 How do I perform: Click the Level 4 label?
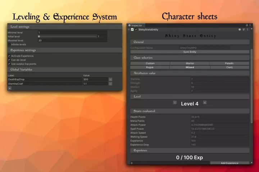coord(190,104)
